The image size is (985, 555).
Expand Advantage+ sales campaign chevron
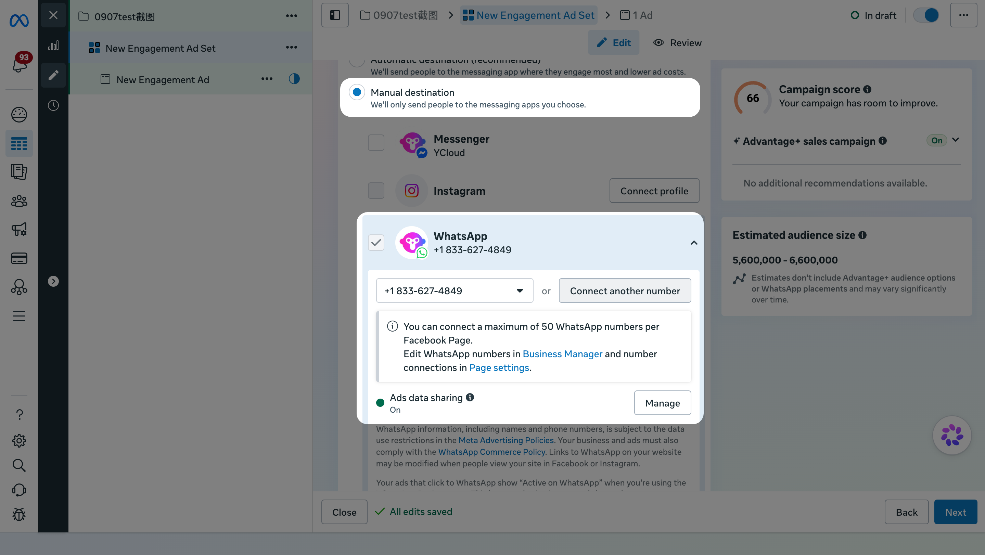[x=956, y=140]
